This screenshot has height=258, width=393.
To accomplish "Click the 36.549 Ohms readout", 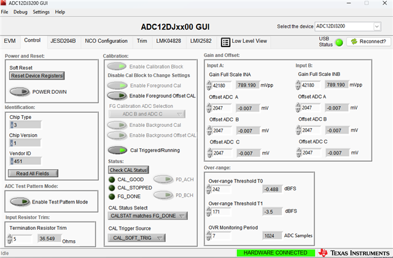I will click(50, 239).
